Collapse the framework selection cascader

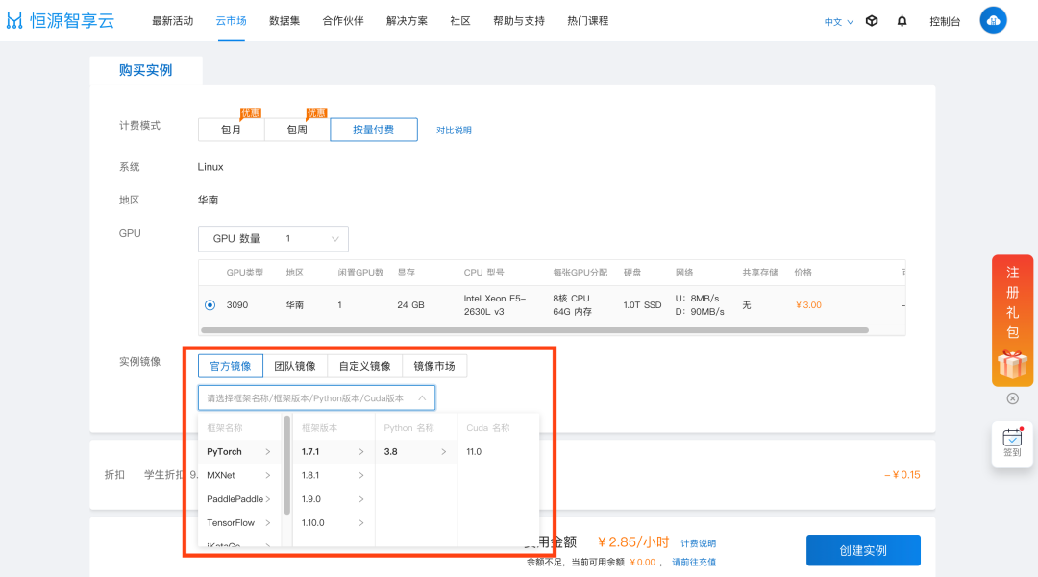422,397
